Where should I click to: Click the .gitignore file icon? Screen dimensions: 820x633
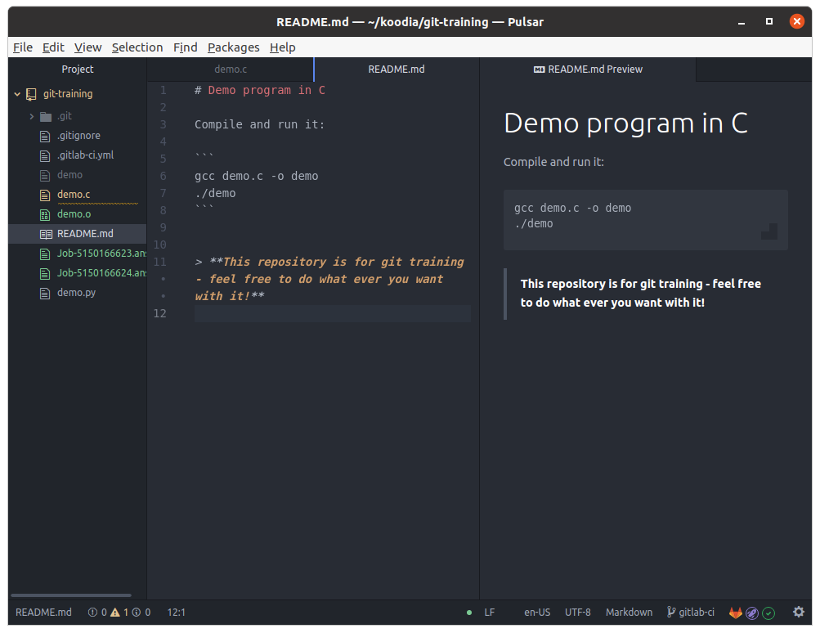point(45,136)
